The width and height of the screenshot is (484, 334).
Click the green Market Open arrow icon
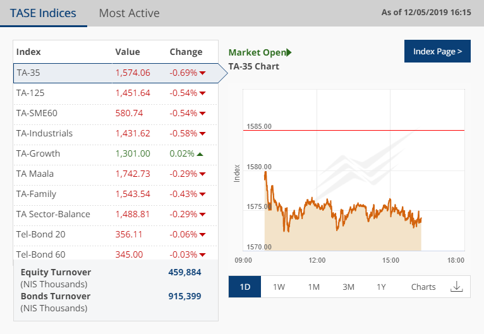click(289, 53)
